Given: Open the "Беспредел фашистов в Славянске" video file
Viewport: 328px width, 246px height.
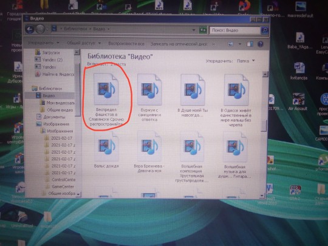Looking at the screenshot, I should 106,100.
